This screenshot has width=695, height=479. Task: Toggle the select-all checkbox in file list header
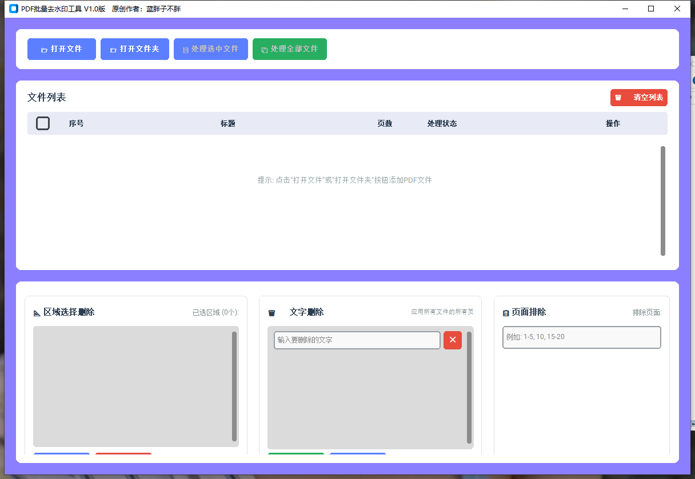[x=42, y=123]
